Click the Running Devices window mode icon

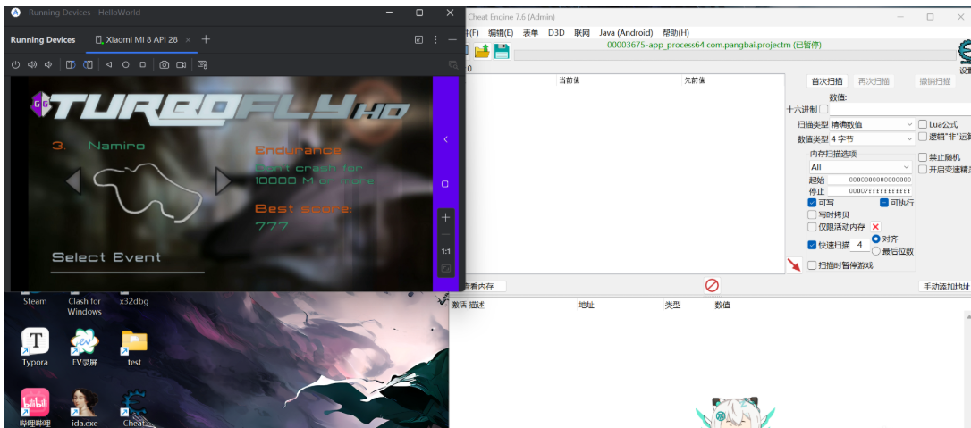click(x=419, y=39)
